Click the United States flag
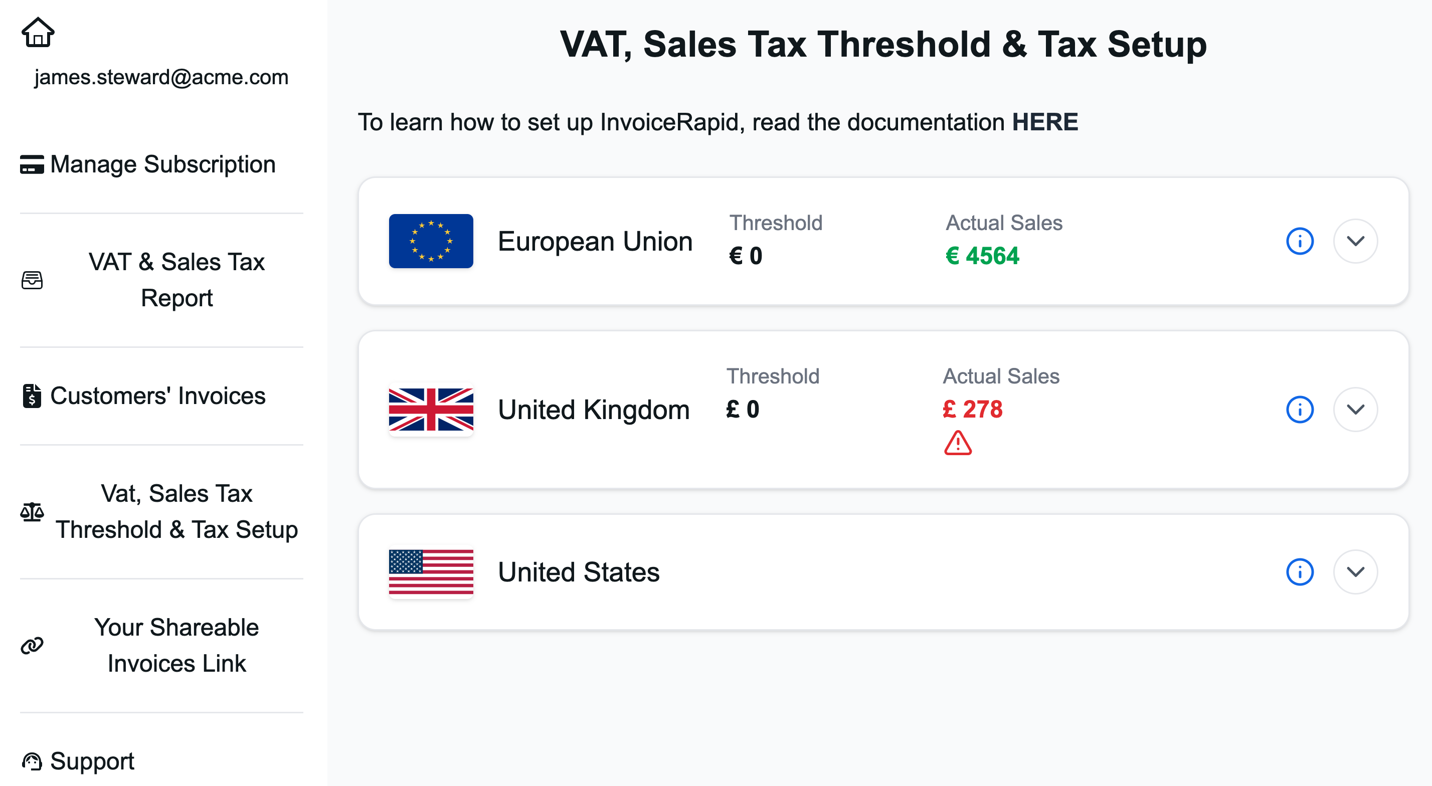The image size is (1432, 786). (431, 572)
